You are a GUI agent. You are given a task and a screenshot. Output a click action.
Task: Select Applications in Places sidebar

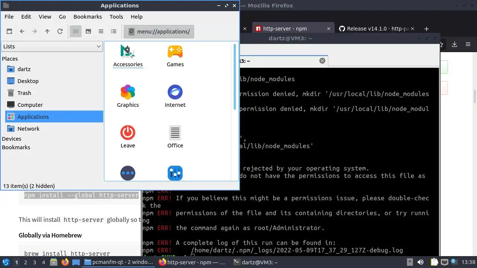(54, 117)
